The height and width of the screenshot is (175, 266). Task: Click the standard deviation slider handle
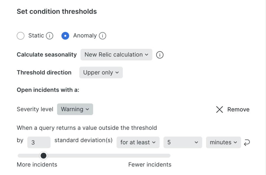click(x=43, y=155)
